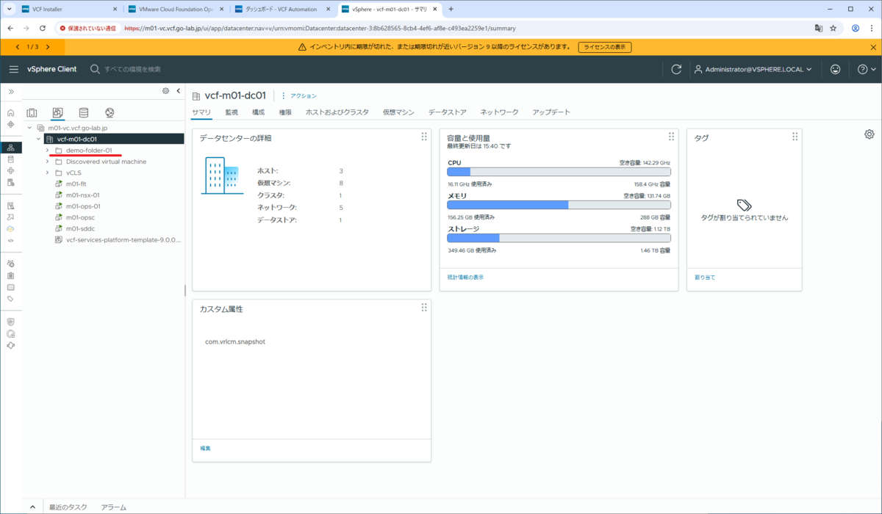Refresh the vSphere Client with reload icon
Image resolution: width=882 pixels, height=514 pixels.
pos(676,69)
